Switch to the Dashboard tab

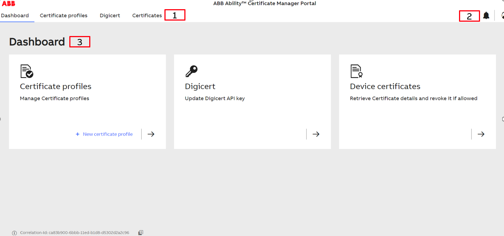coord(15,15)
